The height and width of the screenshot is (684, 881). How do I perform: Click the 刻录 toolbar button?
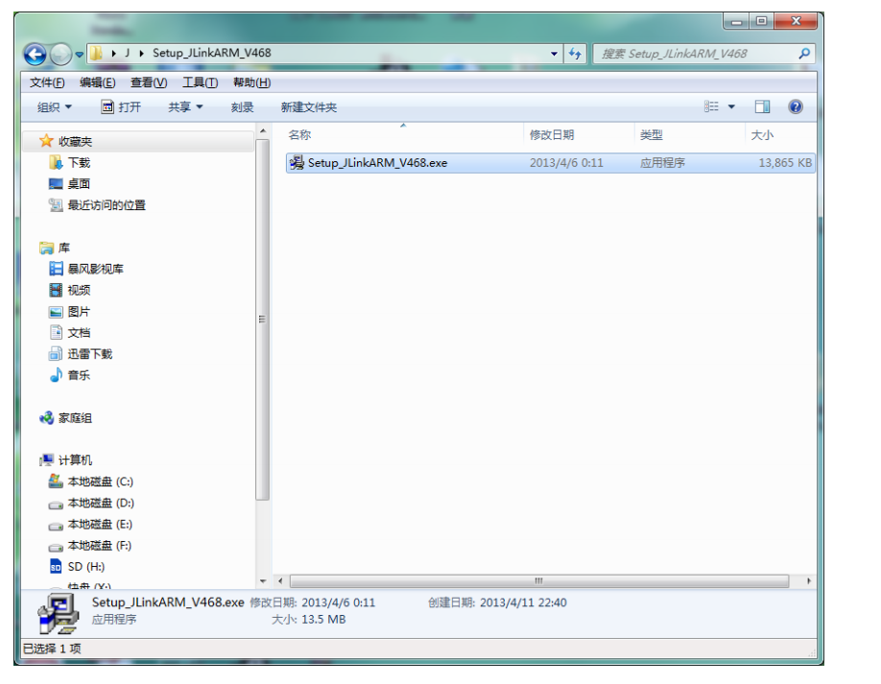(x=242, y=106)
